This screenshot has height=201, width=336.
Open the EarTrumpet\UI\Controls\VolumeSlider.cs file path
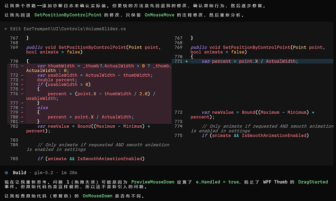point(75,29)
